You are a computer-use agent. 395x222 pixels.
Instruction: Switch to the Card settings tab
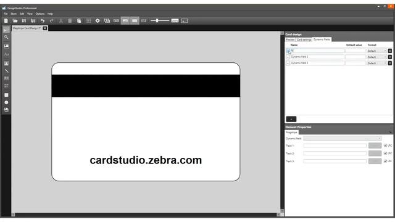[304, 39]
